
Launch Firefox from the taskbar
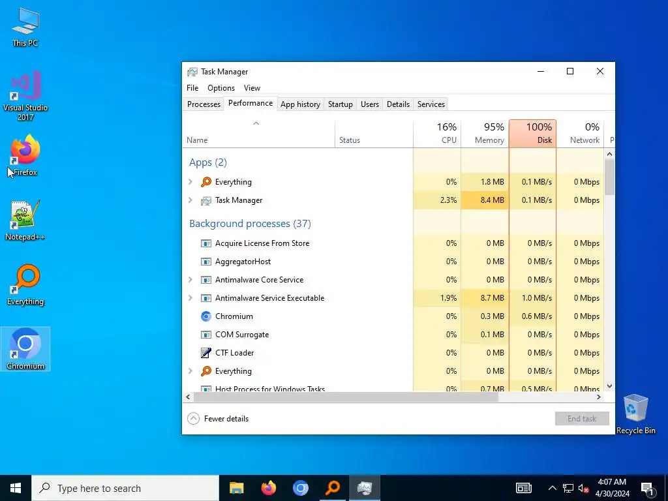[268, 488]
